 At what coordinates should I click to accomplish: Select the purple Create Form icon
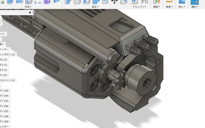[47, 2]
